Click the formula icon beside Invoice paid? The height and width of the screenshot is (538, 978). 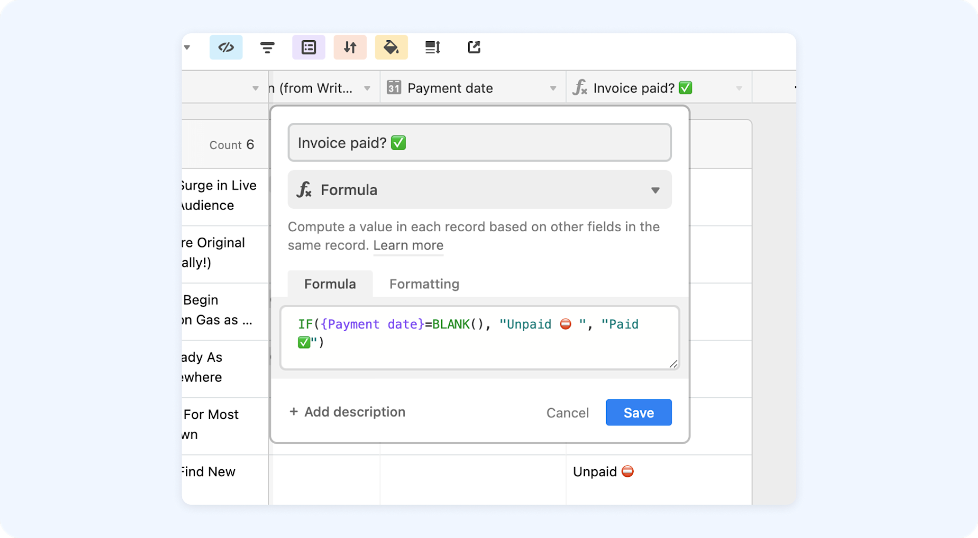pos(579,87)
